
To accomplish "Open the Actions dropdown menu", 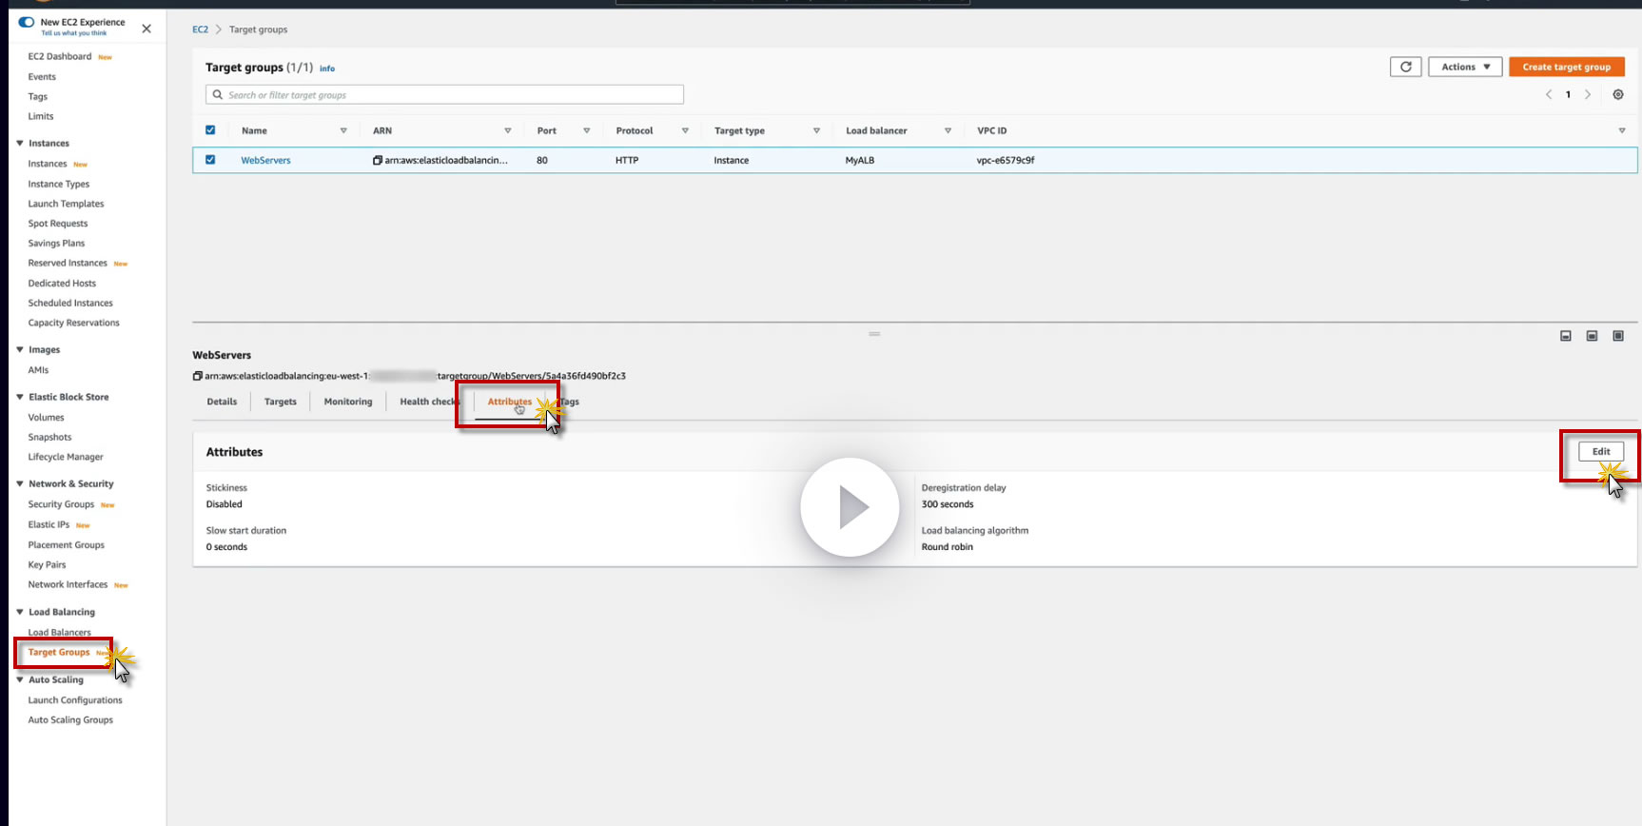I will (x=1465, y=67).
